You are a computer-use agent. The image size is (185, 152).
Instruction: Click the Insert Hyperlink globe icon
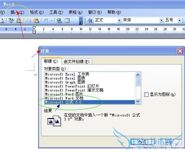(x=59, y=21)
